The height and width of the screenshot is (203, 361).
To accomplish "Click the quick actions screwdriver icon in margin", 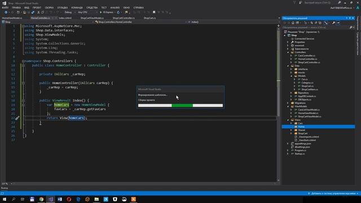I will pos(17,118).
